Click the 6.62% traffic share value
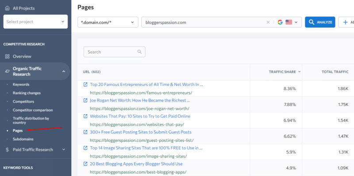This screenshot has width=354, height=176. 290,136
